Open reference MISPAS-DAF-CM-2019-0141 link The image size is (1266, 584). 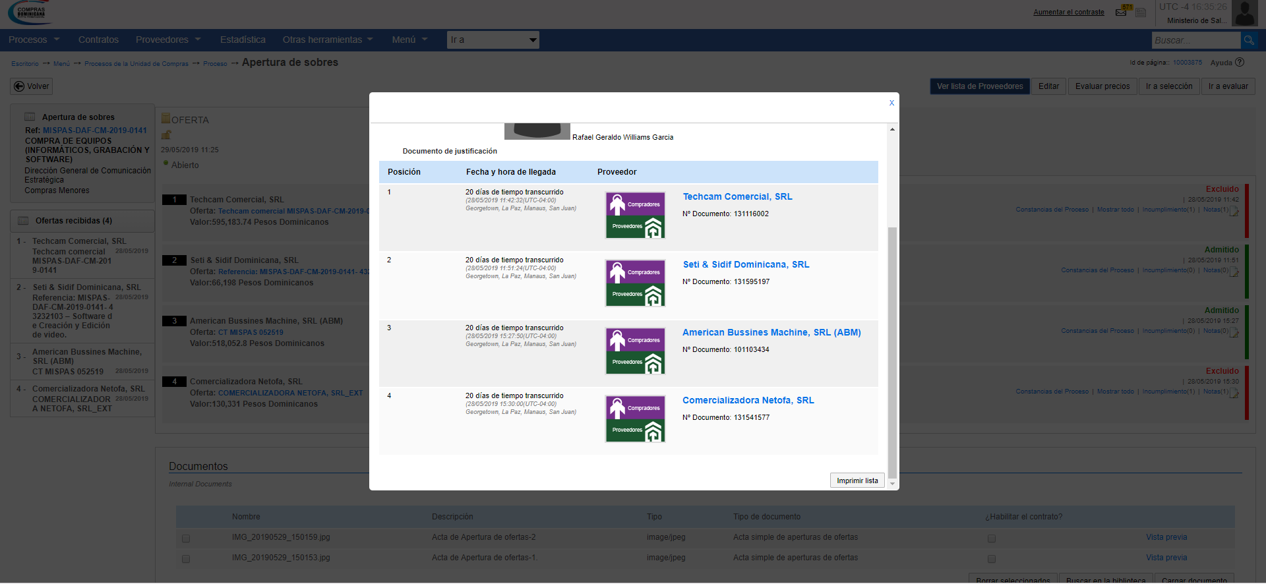[x=95, y=131]
